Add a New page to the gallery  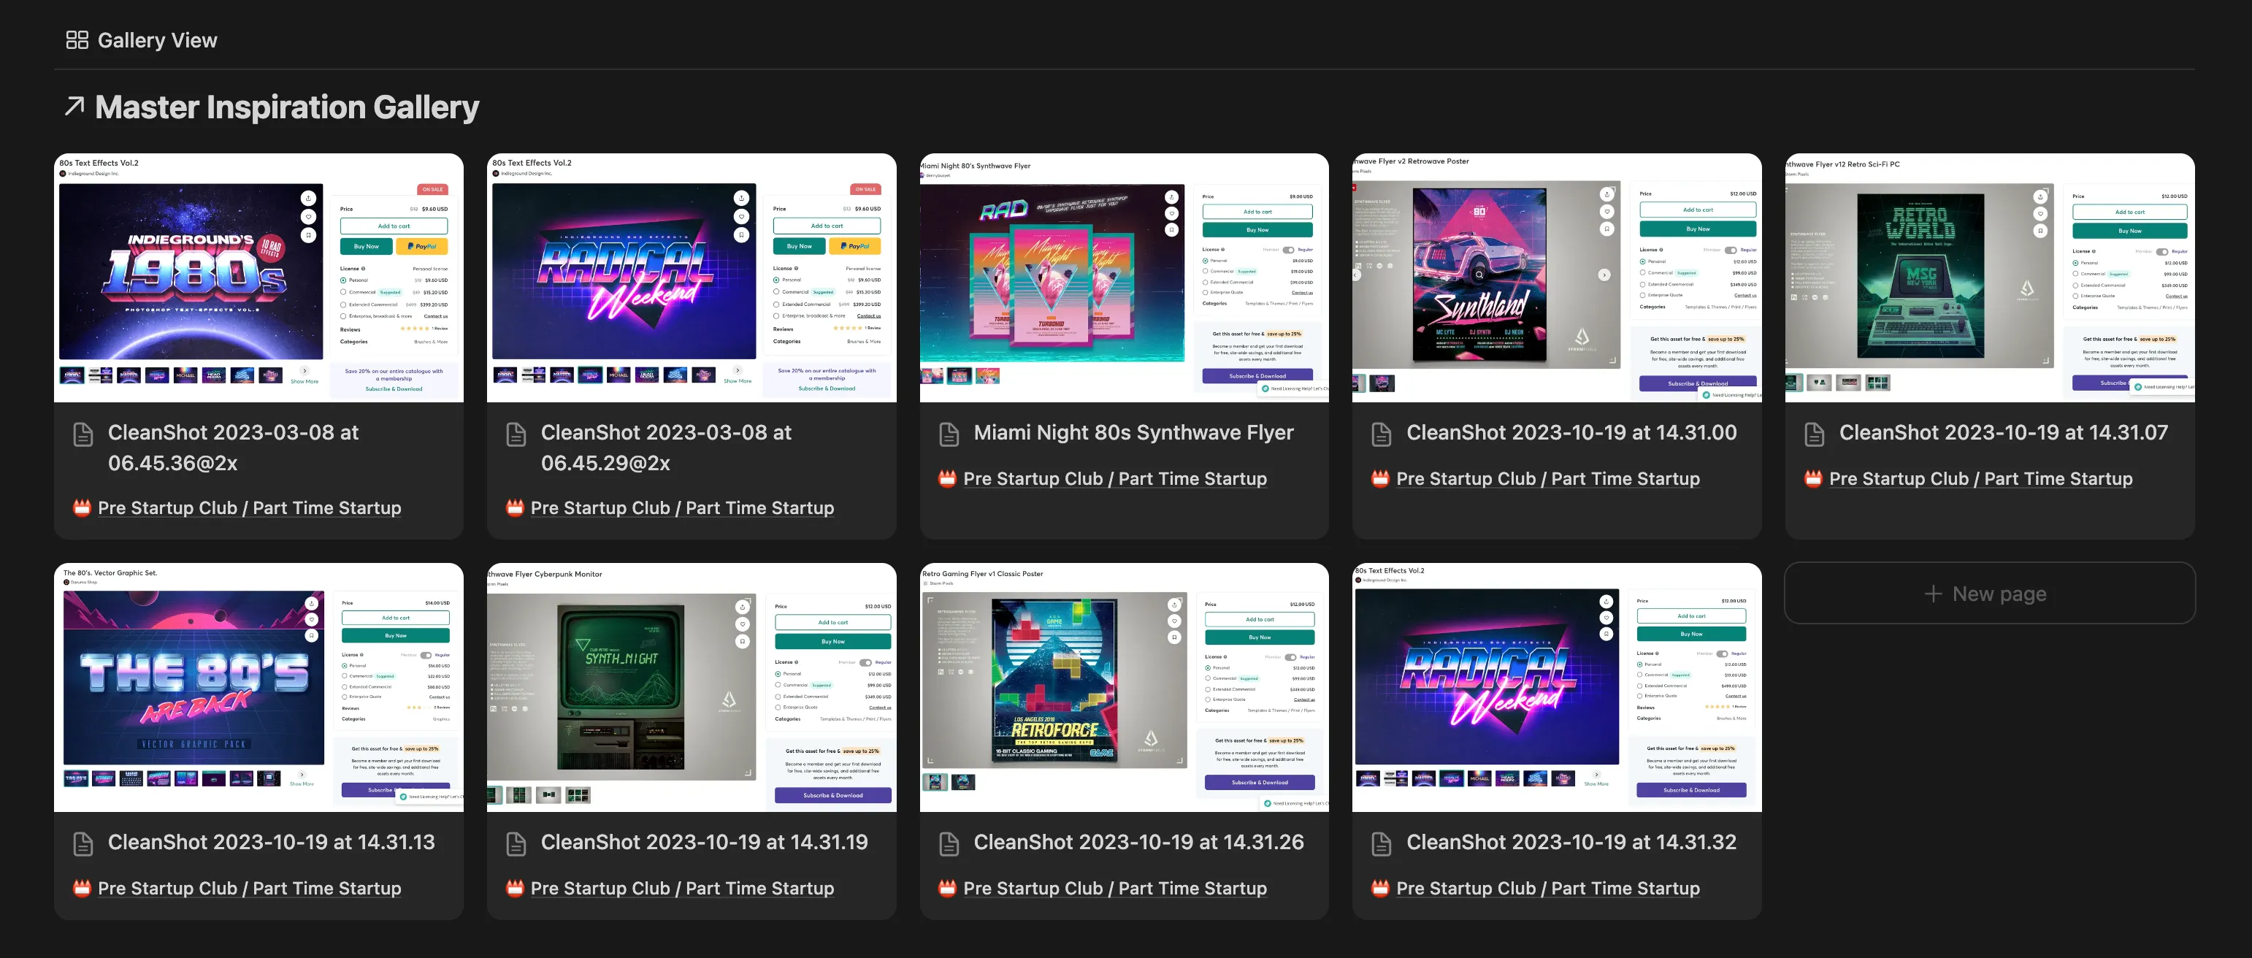(x=1990, y=594)
